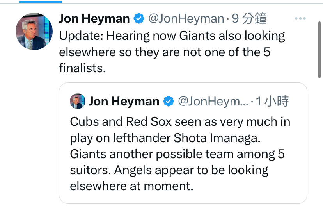Click the verified badge beside the top Jon Heyman name
The height and width of the screenshot is (207, 323).
click(x=139, y=19)
